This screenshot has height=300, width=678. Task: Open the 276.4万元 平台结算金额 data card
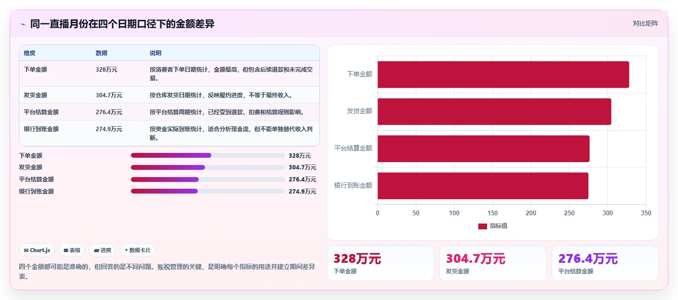[605, 263]
